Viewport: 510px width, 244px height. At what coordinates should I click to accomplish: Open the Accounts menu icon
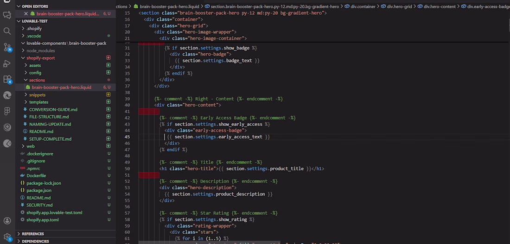7,220
